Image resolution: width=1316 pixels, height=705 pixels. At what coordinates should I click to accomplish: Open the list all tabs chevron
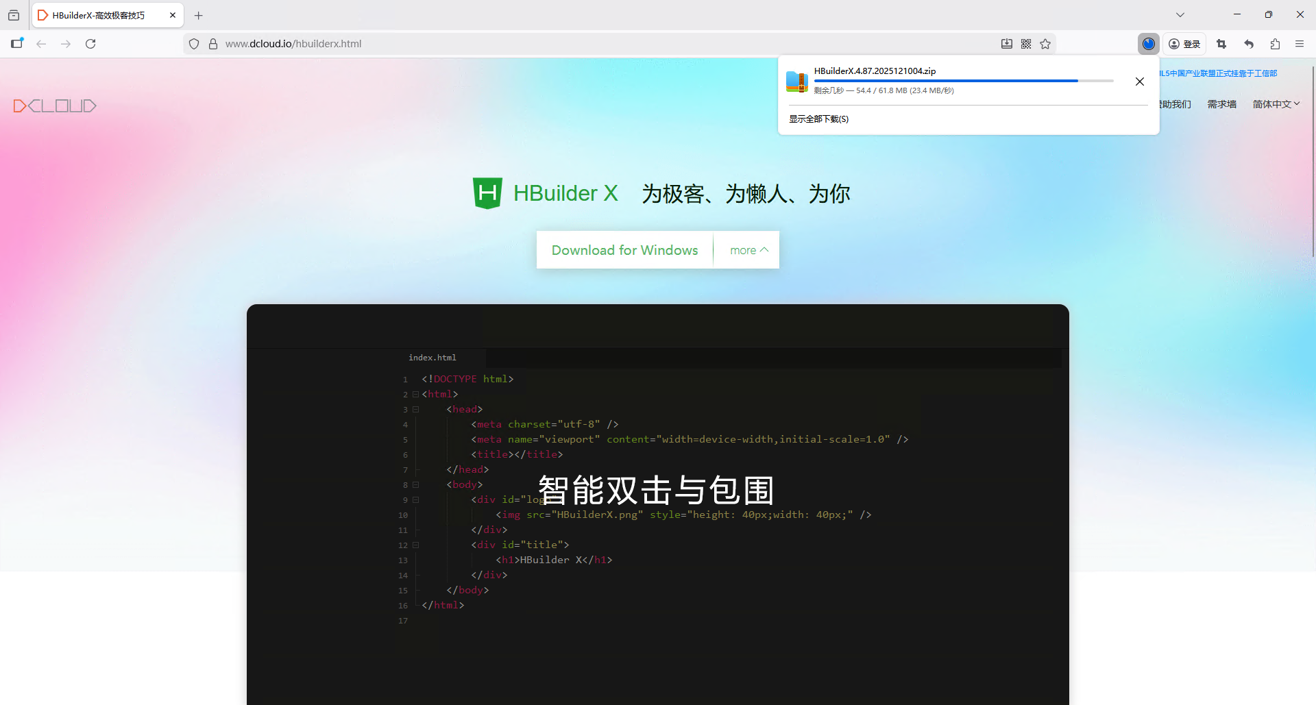point(1180,14)
